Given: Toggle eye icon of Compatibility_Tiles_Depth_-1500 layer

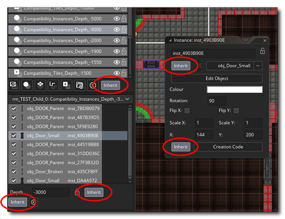Looking at the screenshot, I should click(x=117, y=73).
